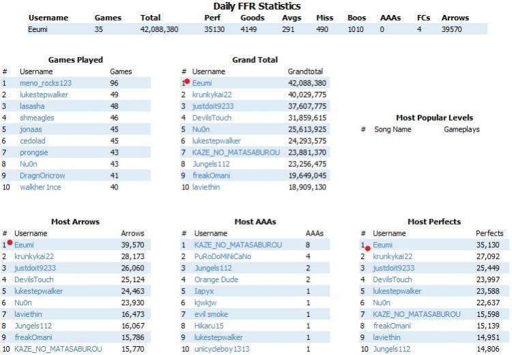Click the red dot beside Eeumi in Most Arrows
The image size is (512, 355).
[10, 243]
